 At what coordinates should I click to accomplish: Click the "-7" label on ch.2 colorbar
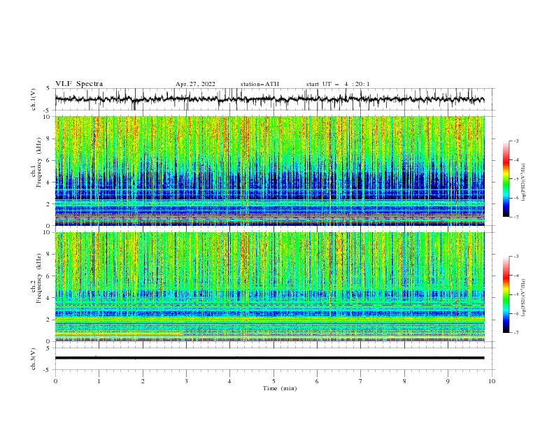516,333
